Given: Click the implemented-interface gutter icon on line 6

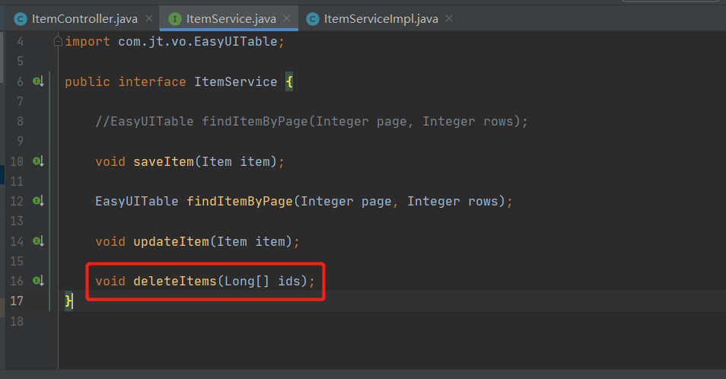Looking at the screenshot, I should 38,81.
